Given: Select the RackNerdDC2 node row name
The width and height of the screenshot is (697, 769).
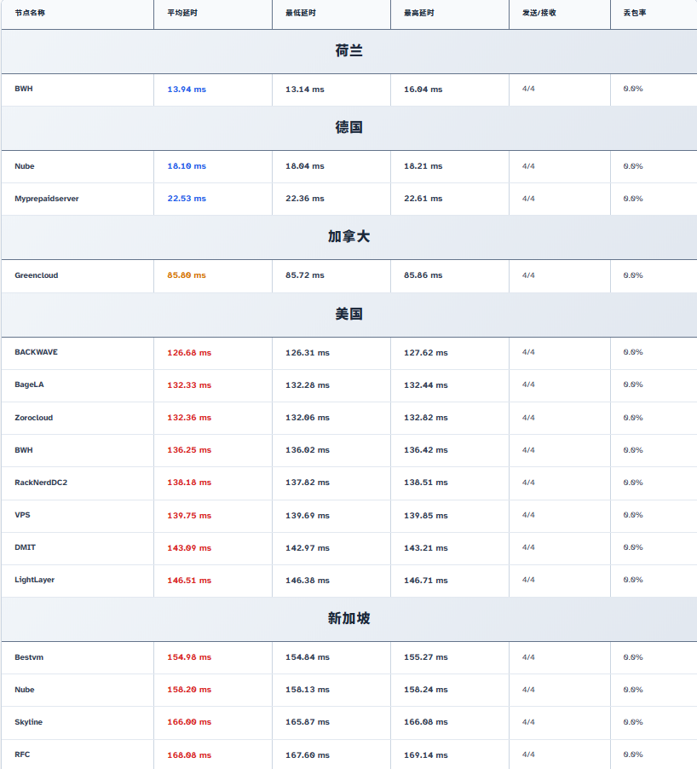Looking at the screenshot, I should pos(41,483).
